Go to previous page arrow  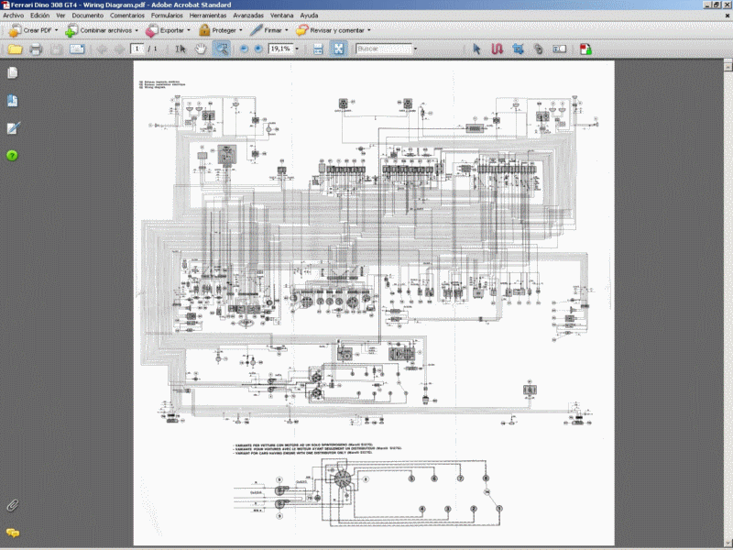[x=102, y=49]
